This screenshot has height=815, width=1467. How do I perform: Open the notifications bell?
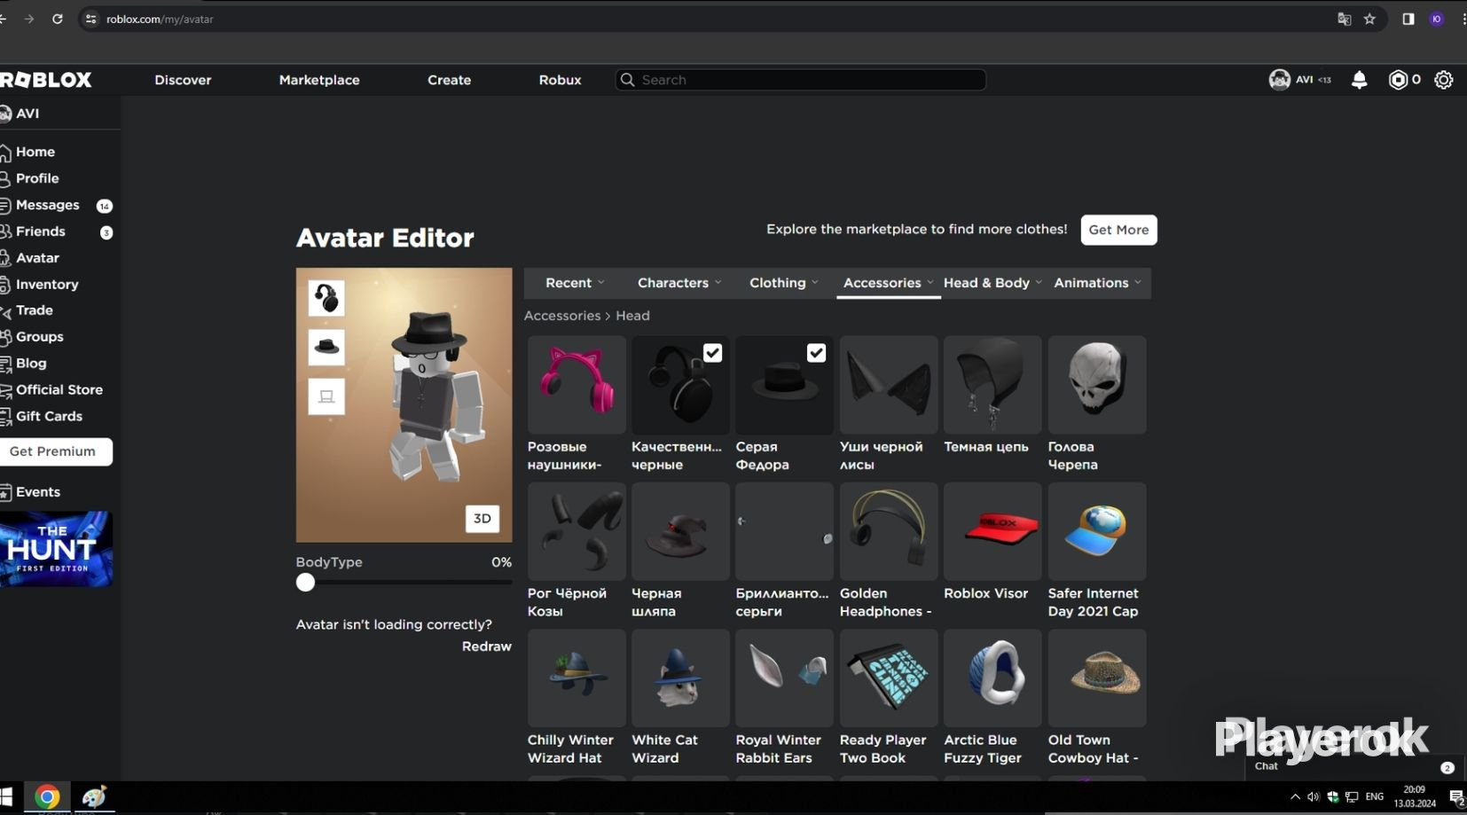click(1359, 80)
